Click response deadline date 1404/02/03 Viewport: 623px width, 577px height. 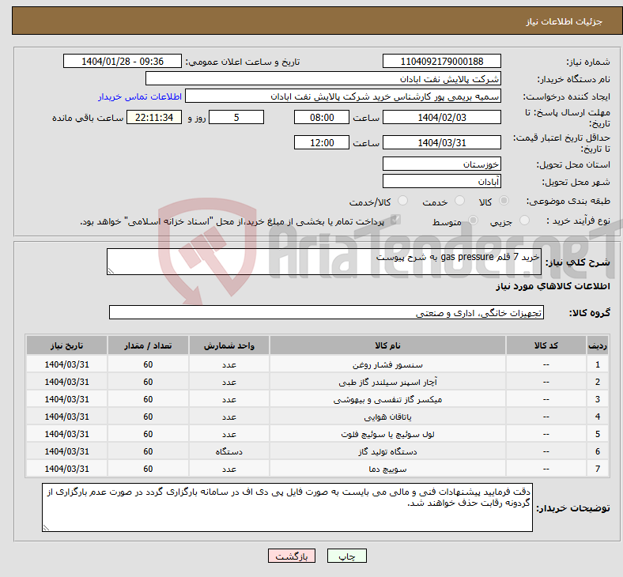(441, 117)
